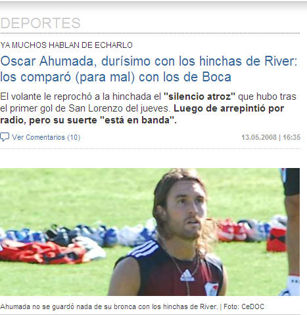The width and height of the screenshot is (307, 315).
Task: Open the headline about Oscar Ahumada
Action: pyautogui.click(x=149, y=69)
